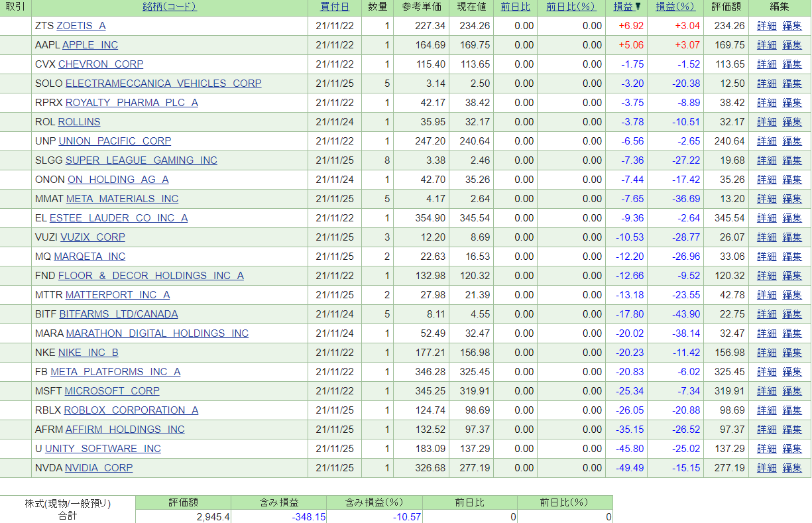
Task: Open AFFIRM_HOLDINGS_INC link
Action: tap(125, 430)
